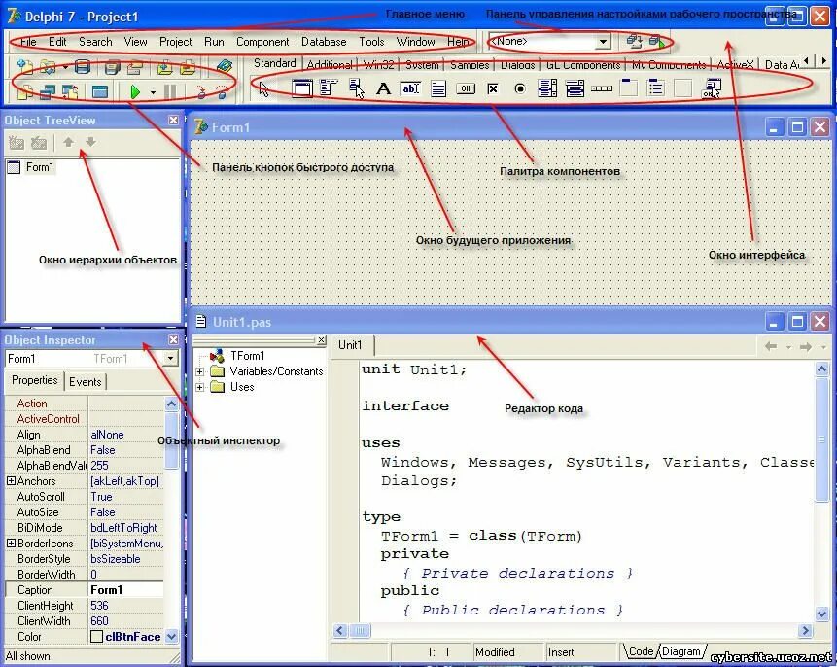837x667 pixels.
Task: Select the CheckBox component icon
Action: click(493, 88)
